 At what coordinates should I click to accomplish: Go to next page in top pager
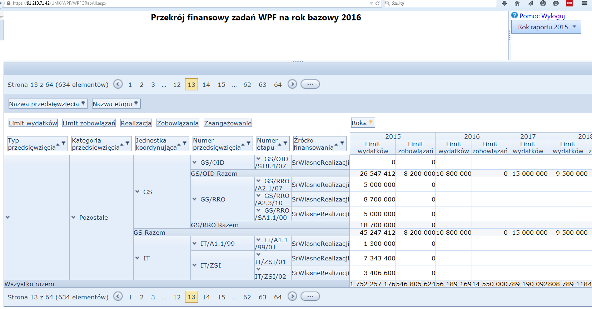[292, 84]
